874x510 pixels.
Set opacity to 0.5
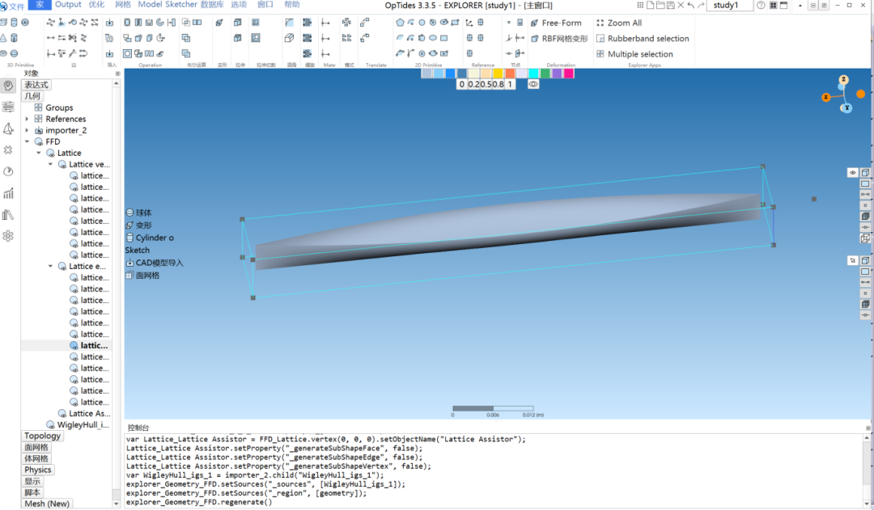(x=486, y=84)
